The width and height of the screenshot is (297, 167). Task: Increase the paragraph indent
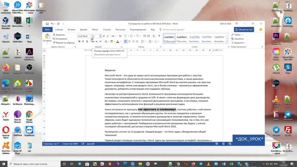(148, 36)
